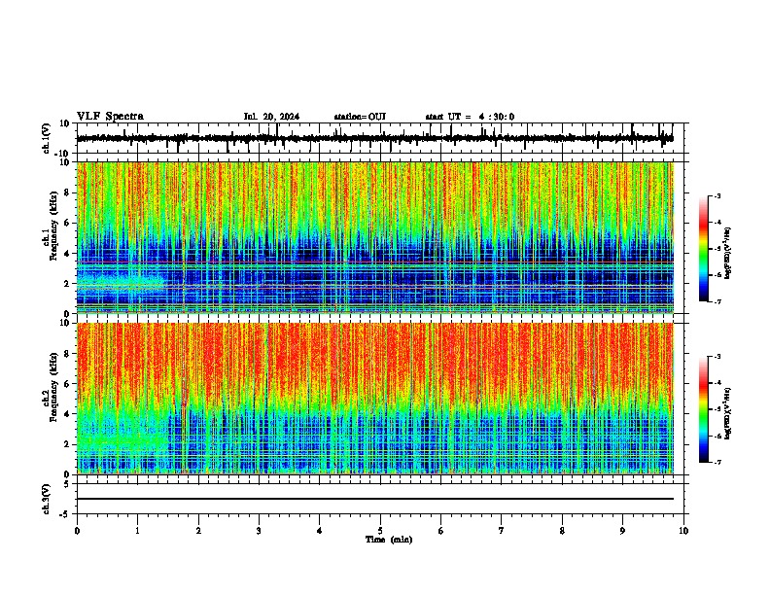Screen dimensions: 770x595
Task: Click the "3" minute tick label
Action: [259, 531]
